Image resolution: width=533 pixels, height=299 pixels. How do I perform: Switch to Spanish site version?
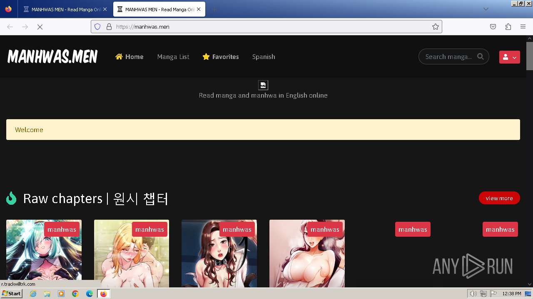tap(264, 57)
